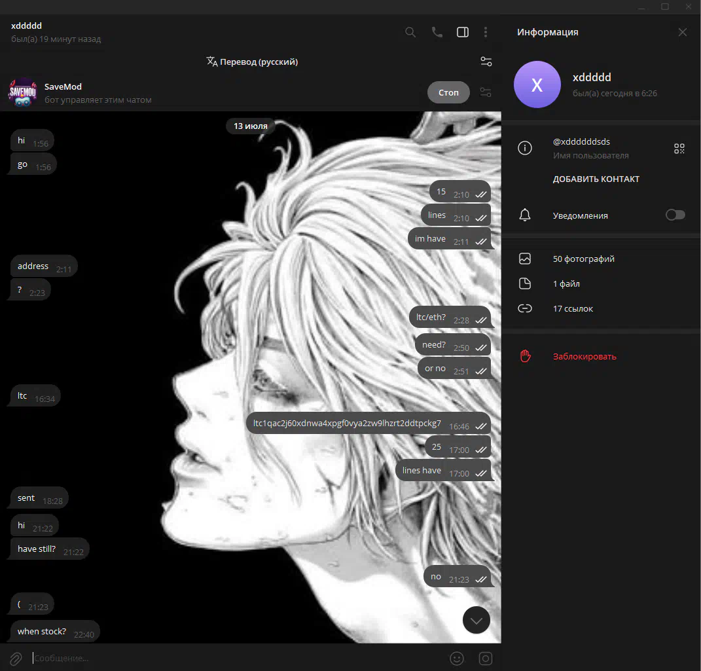Screen dimensions: 701x671
Task: Toggle the Уведомления notifications switch
Action: (x=675, y=215)
